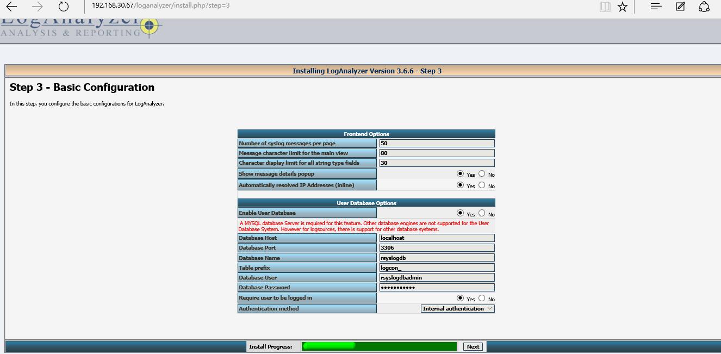This screenshot has width=721, height=354.
Task: Click the Frontend Options header
Action: (366, 134)
